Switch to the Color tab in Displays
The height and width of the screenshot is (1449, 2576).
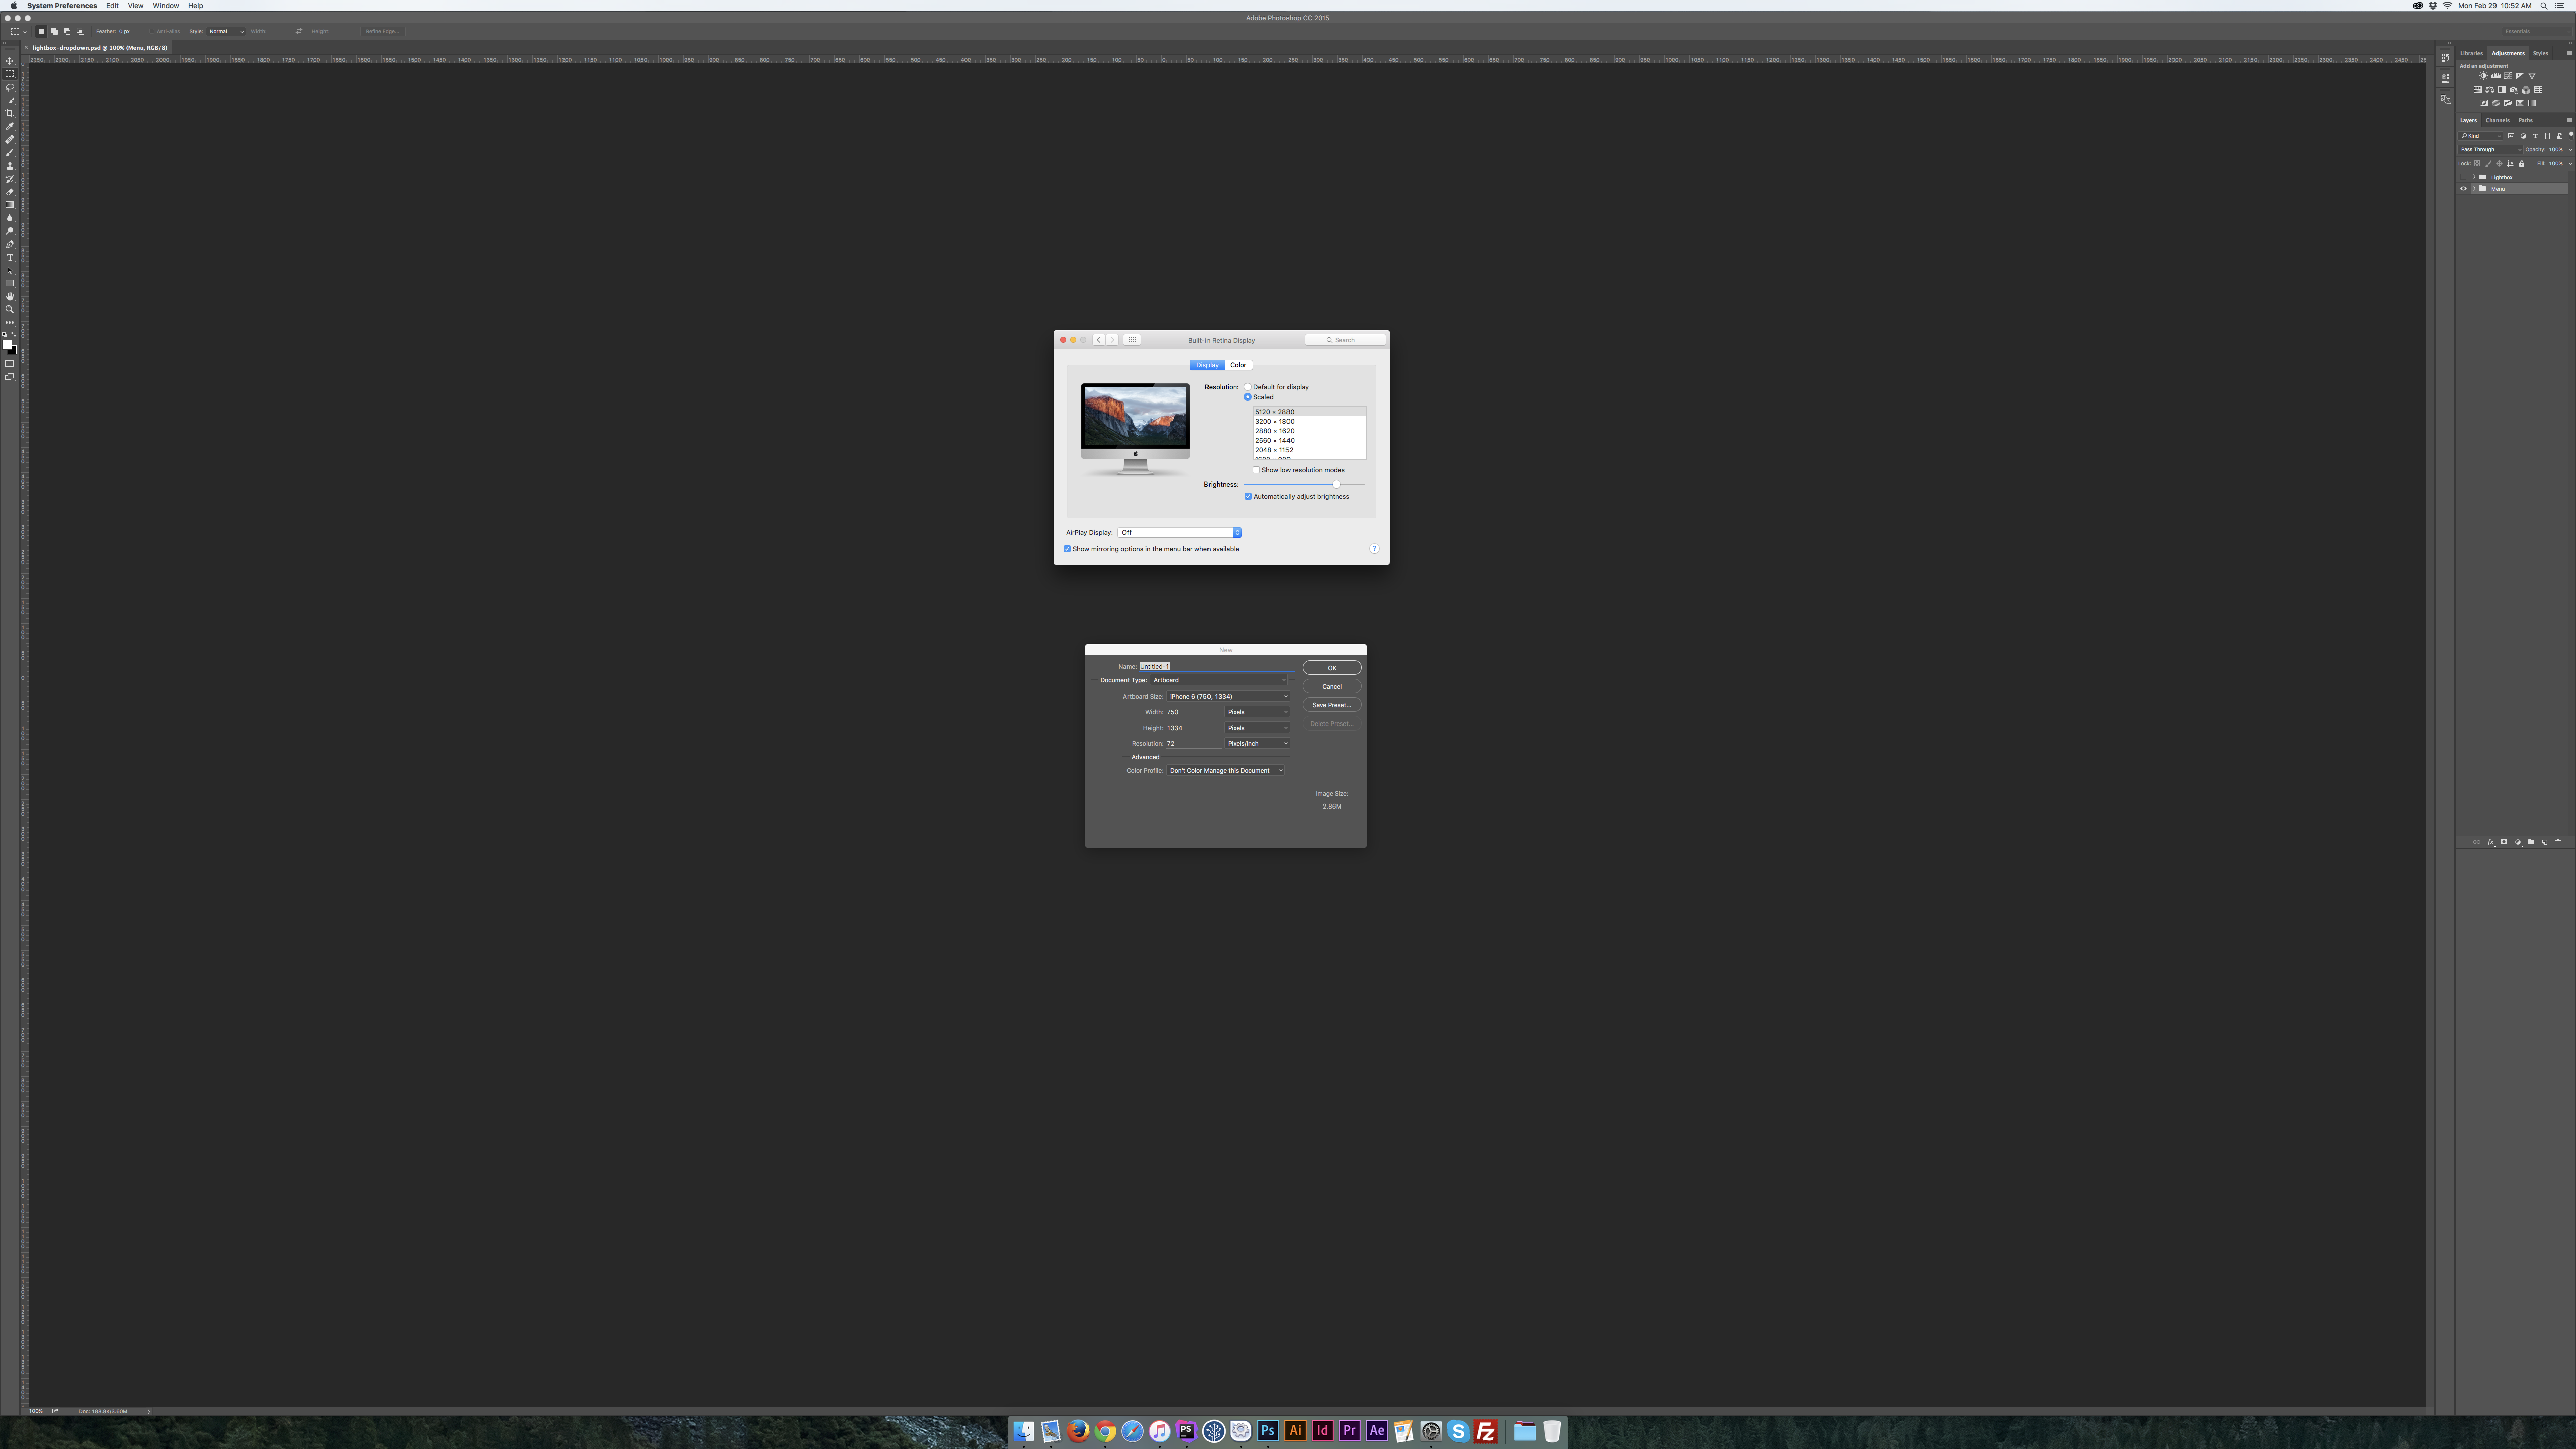(x=1238, y=365)
